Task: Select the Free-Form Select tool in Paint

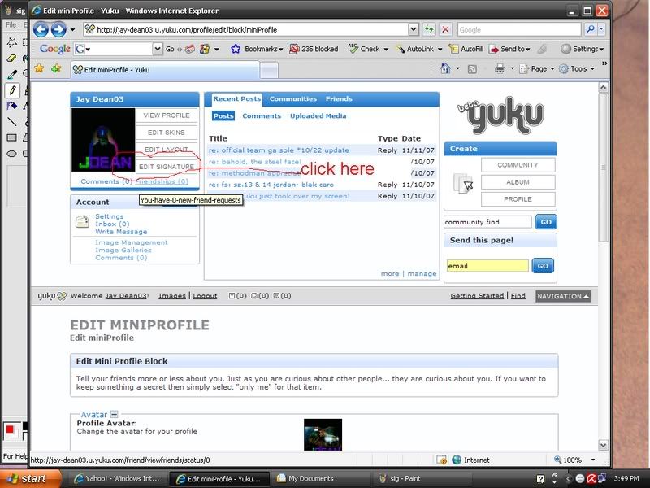Action: tap(11, 42)
